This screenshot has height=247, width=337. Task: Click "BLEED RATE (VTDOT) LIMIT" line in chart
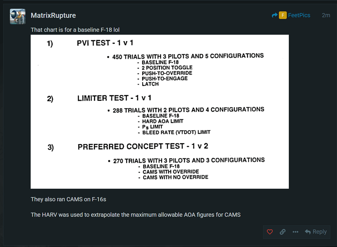[x=176, y=132]
